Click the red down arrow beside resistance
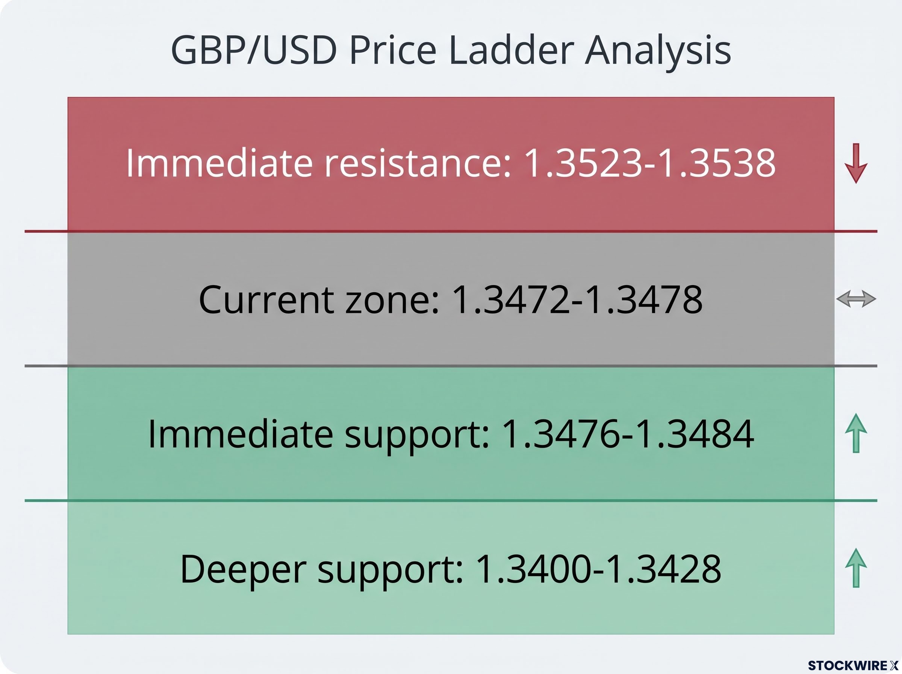The width and height of the screenshot is (902, 674). pos(856,163)
